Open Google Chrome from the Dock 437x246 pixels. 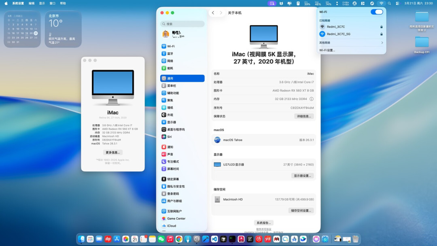coord(179,239)
